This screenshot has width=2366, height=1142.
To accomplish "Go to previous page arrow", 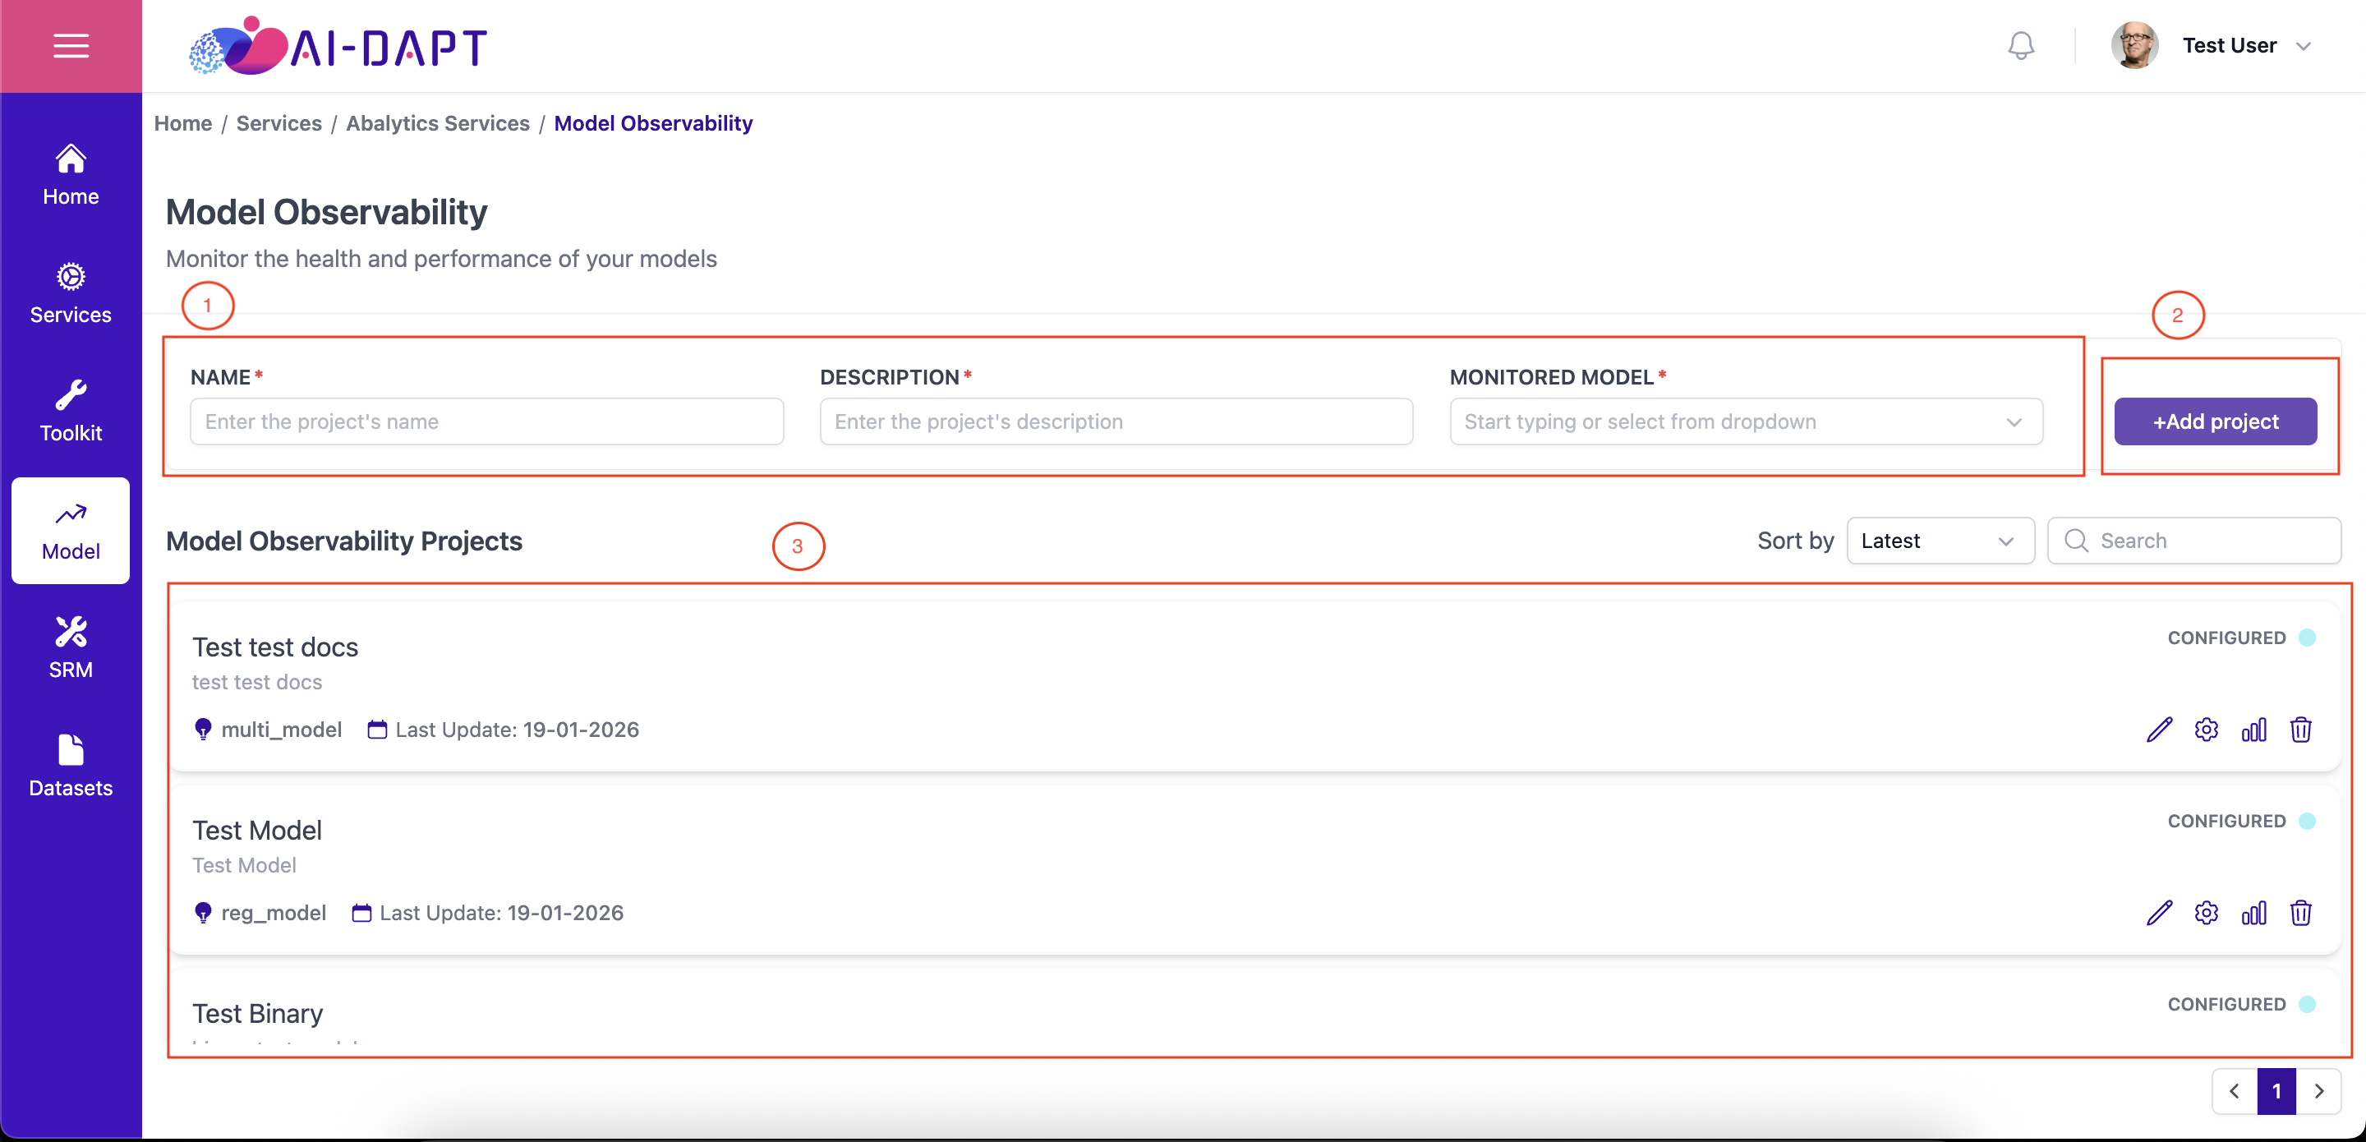I will [x=2235, y=1091].
